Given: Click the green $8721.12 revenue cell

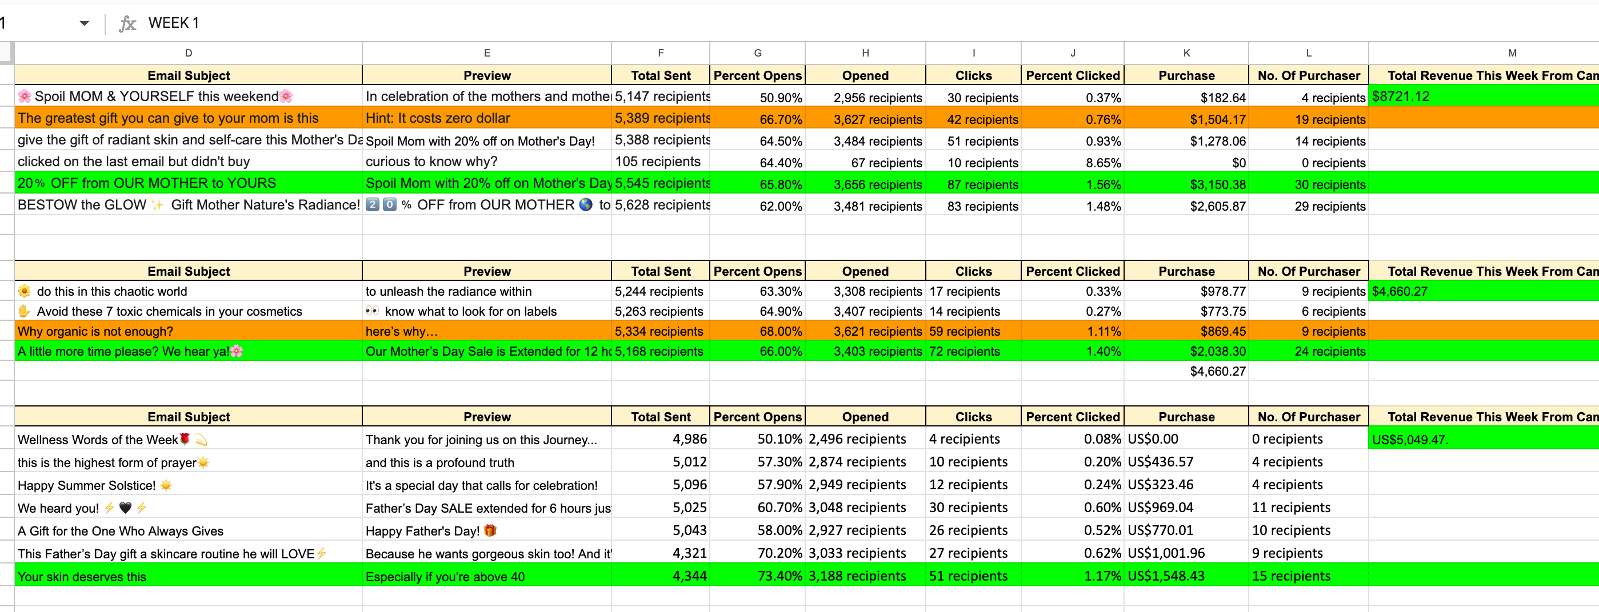Looking at the screenshot, I should [x=1484, y=96].
